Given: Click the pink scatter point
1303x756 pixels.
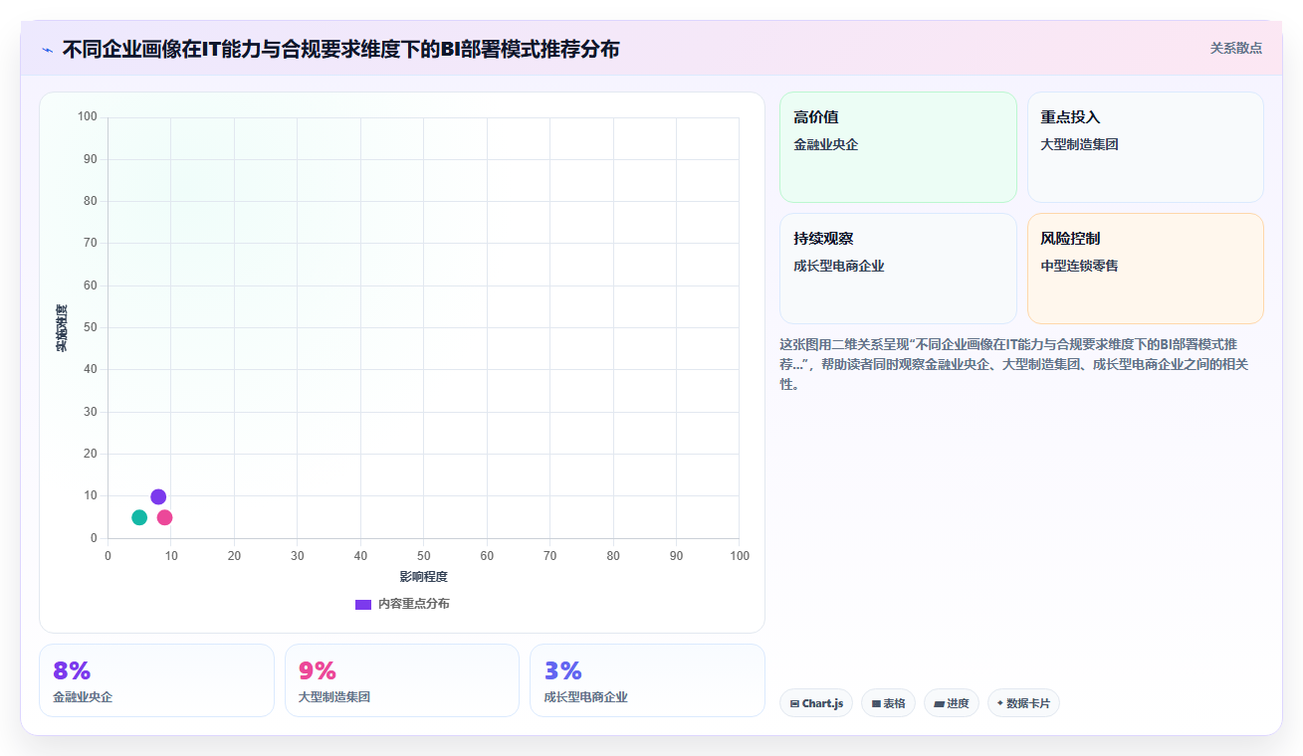Looking at the screenshot, I should [164, 517].
